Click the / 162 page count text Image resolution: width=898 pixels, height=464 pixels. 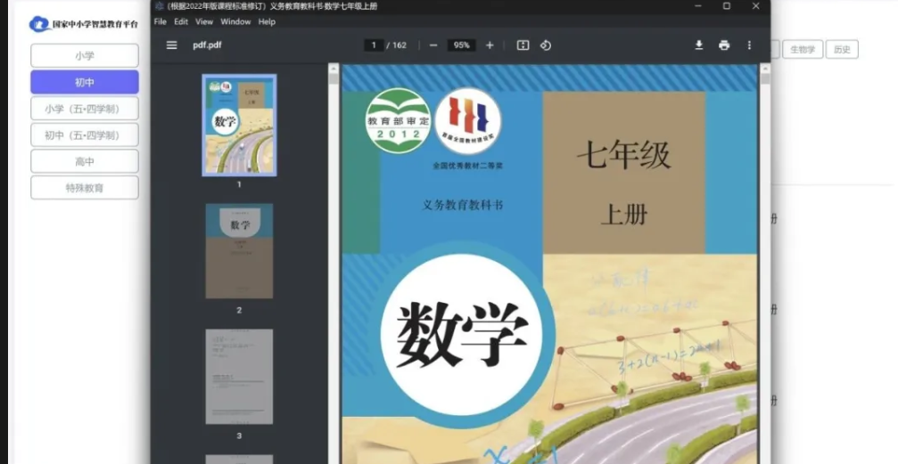[397, 45]
